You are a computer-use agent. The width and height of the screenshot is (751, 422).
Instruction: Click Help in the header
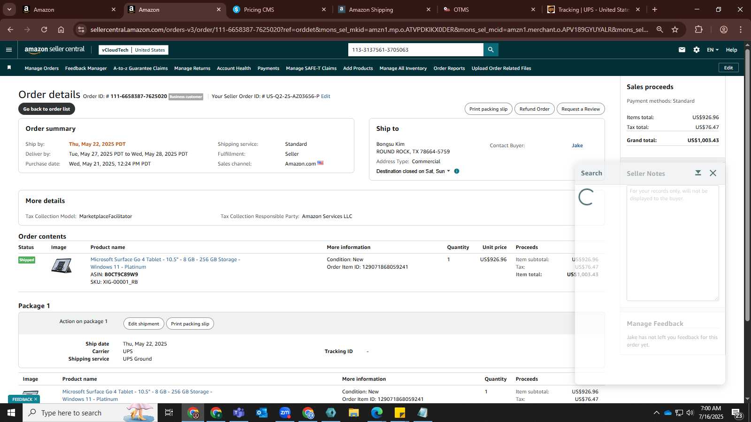[x=731, y=50]
